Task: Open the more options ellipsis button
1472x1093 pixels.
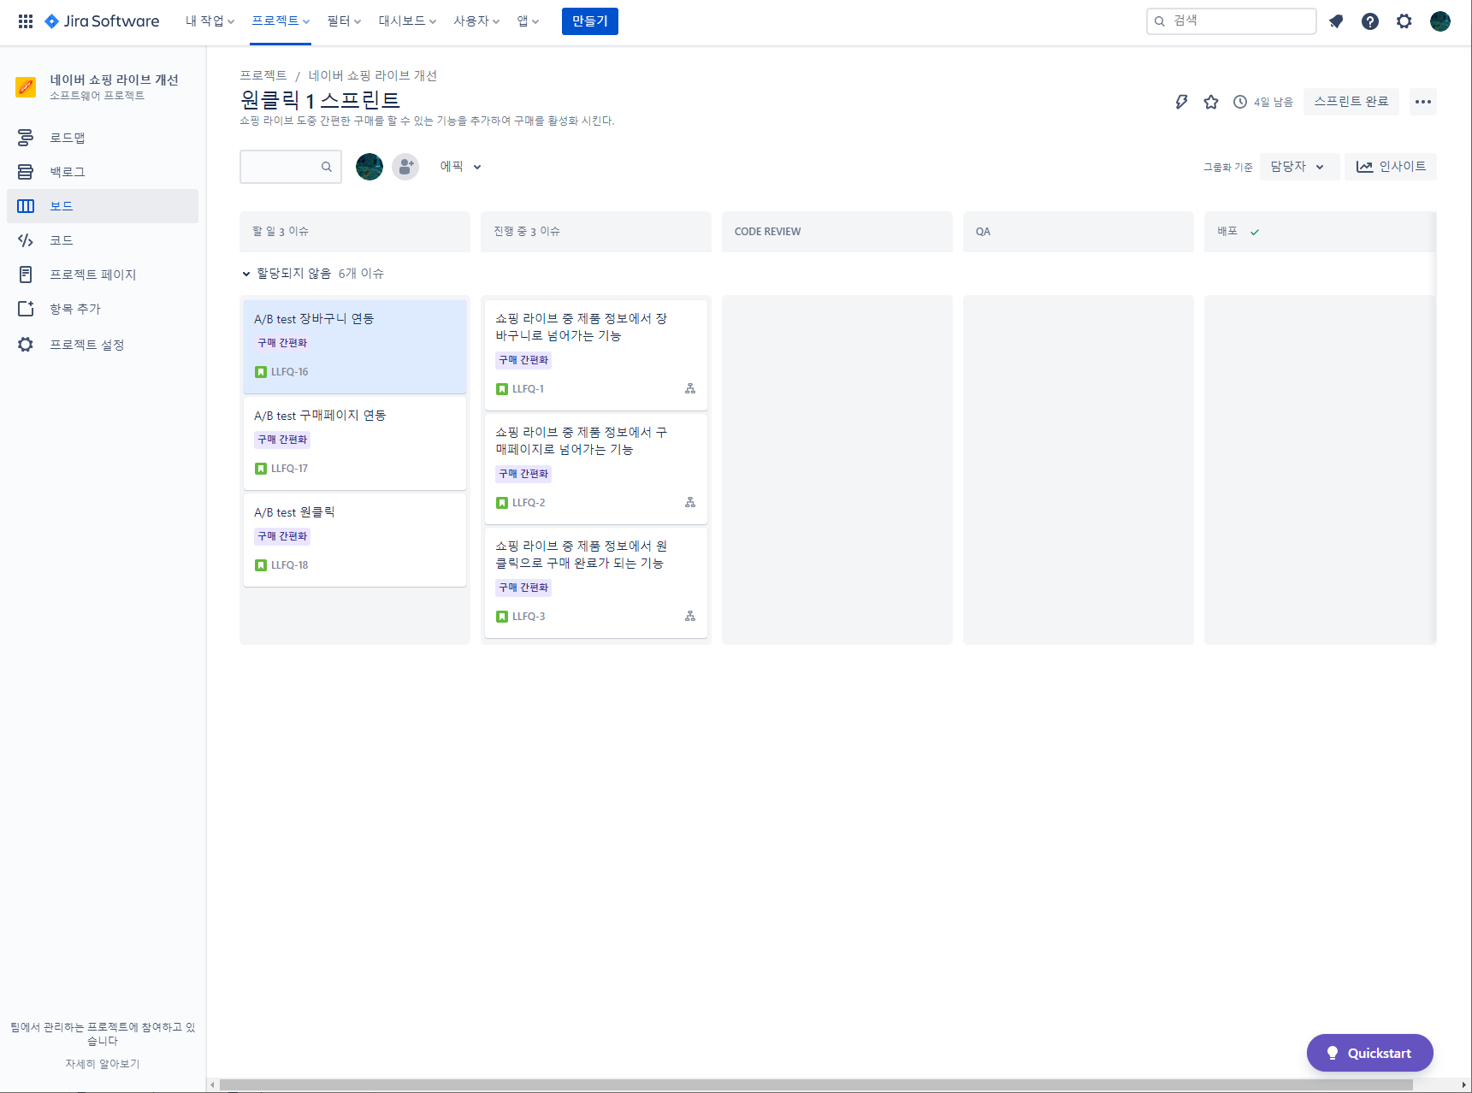Action: (1423, 102)
